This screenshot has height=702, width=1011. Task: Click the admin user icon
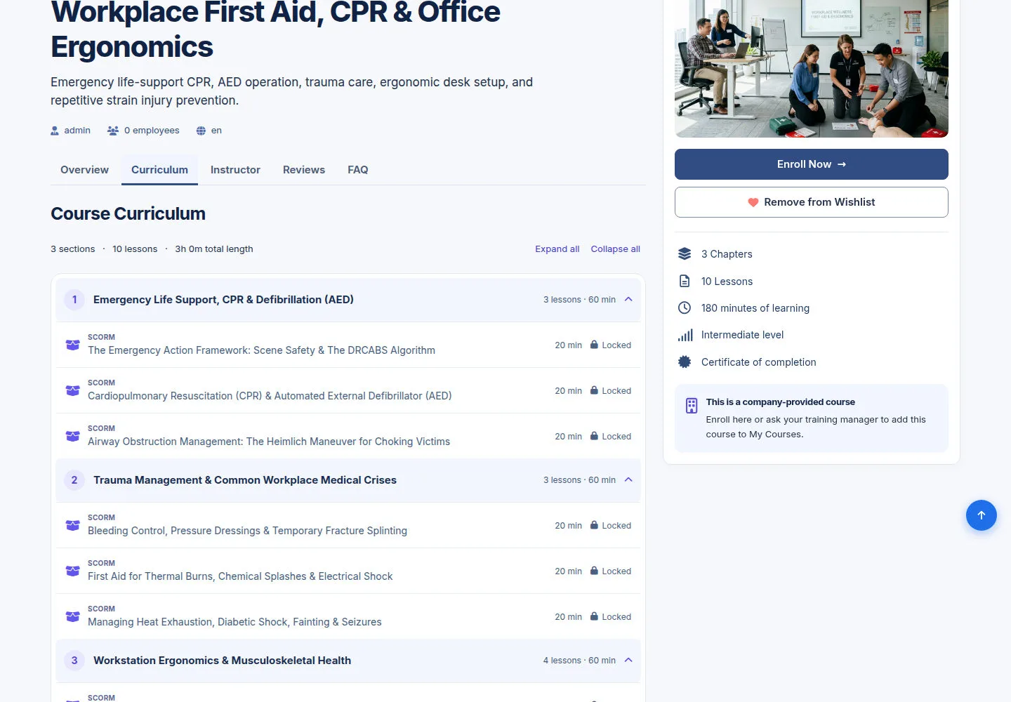[x=55, y=131]
